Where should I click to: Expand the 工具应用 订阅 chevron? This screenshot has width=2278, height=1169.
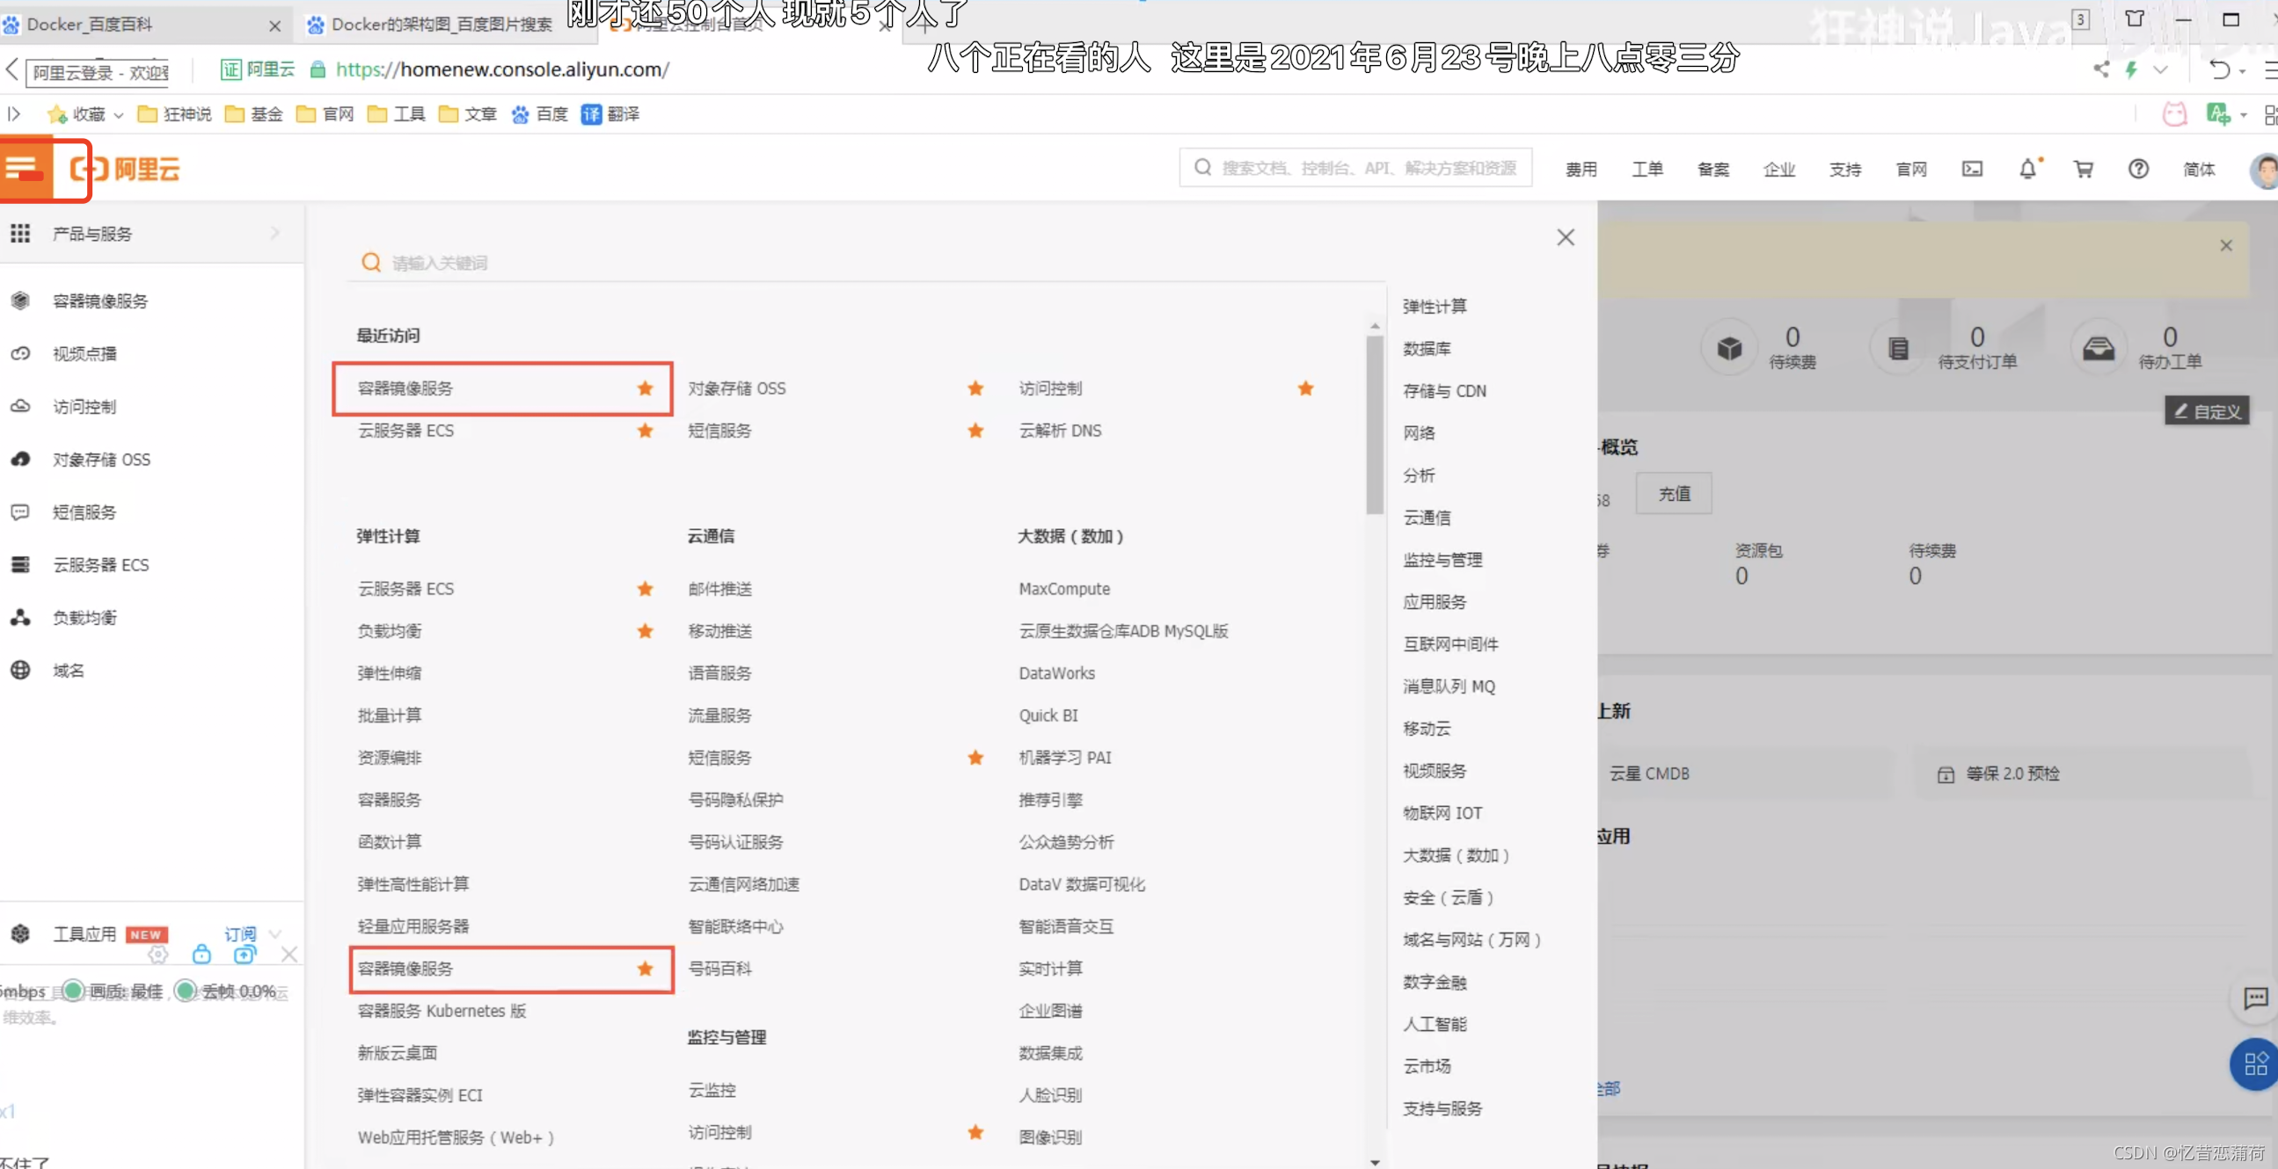tap(275, 934)
